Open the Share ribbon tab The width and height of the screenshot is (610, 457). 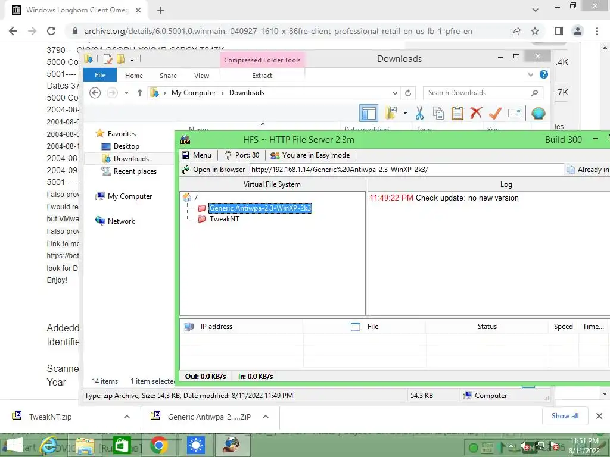click(x=168, y=76)
